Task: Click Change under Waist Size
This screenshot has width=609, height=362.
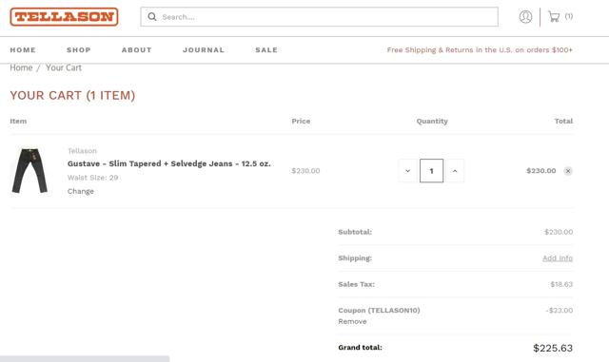Action: point(80,191)
